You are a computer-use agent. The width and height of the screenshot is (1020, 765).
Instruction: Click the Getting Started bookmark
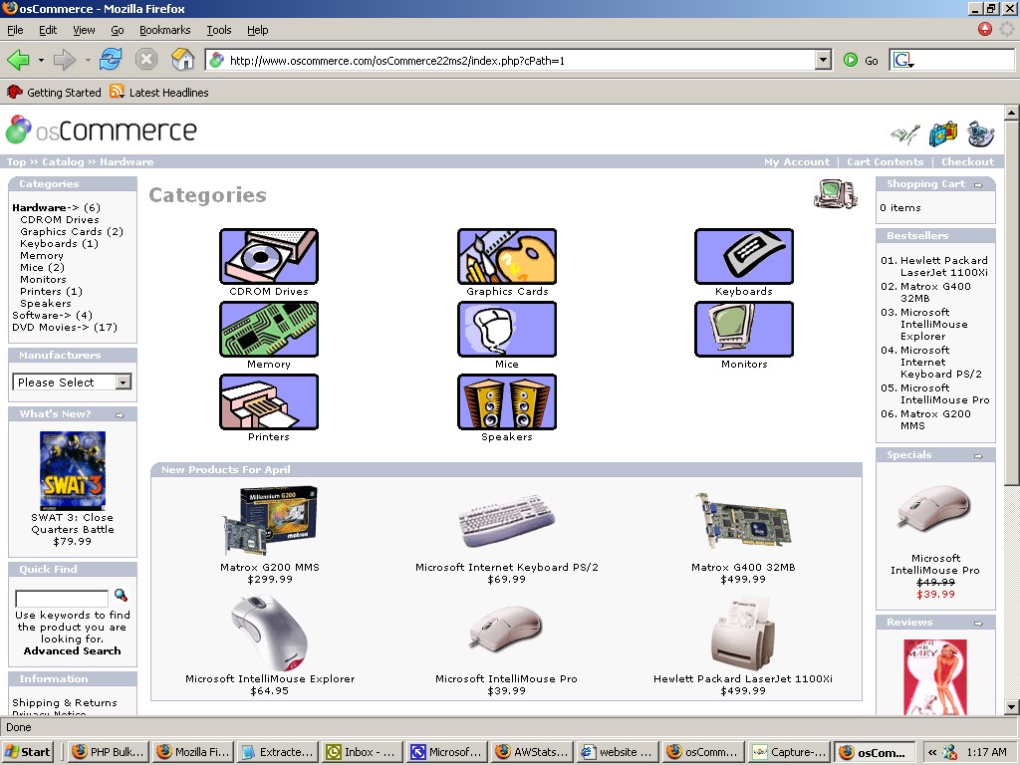(x=54, y=93)
